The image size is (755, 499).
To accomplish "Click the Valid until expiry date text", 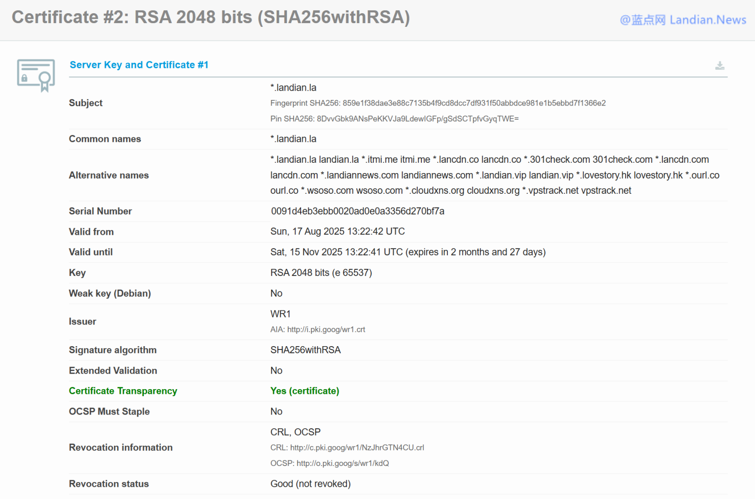I will (x=407, y=252).
